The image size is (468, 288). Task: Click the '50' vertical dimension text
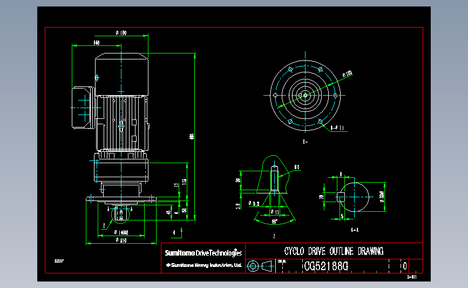click(x=184, y=210)
